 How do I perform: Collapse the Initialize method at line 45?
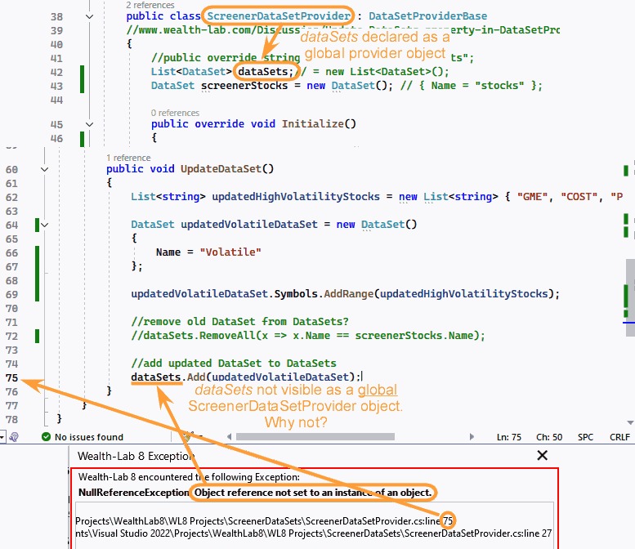[x=89, y=124]
